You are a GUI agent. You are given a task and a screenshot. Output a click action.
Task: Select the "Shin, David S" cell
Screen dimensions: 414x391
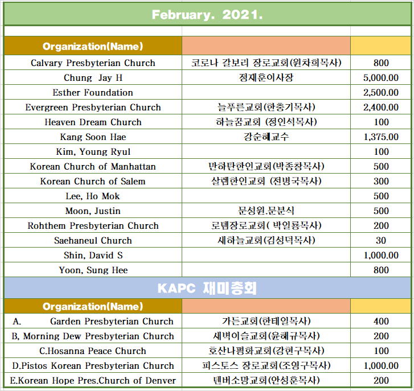tap(93, 255)
